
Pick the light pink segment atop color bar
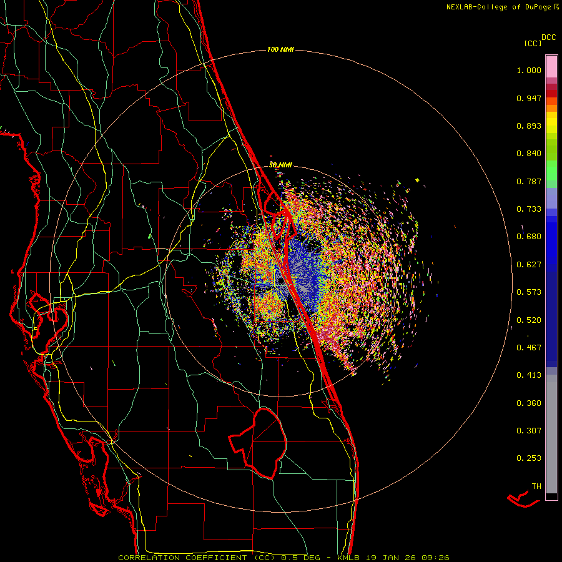click(x=551, y=66)
